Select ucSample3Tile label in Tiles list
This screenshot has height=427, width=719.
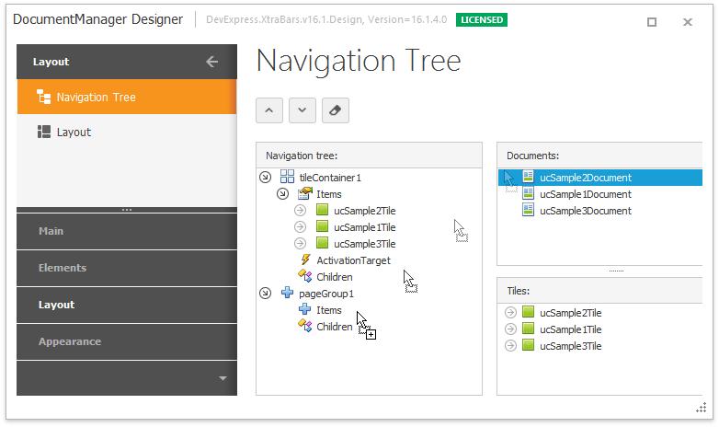tap(570, 346)
